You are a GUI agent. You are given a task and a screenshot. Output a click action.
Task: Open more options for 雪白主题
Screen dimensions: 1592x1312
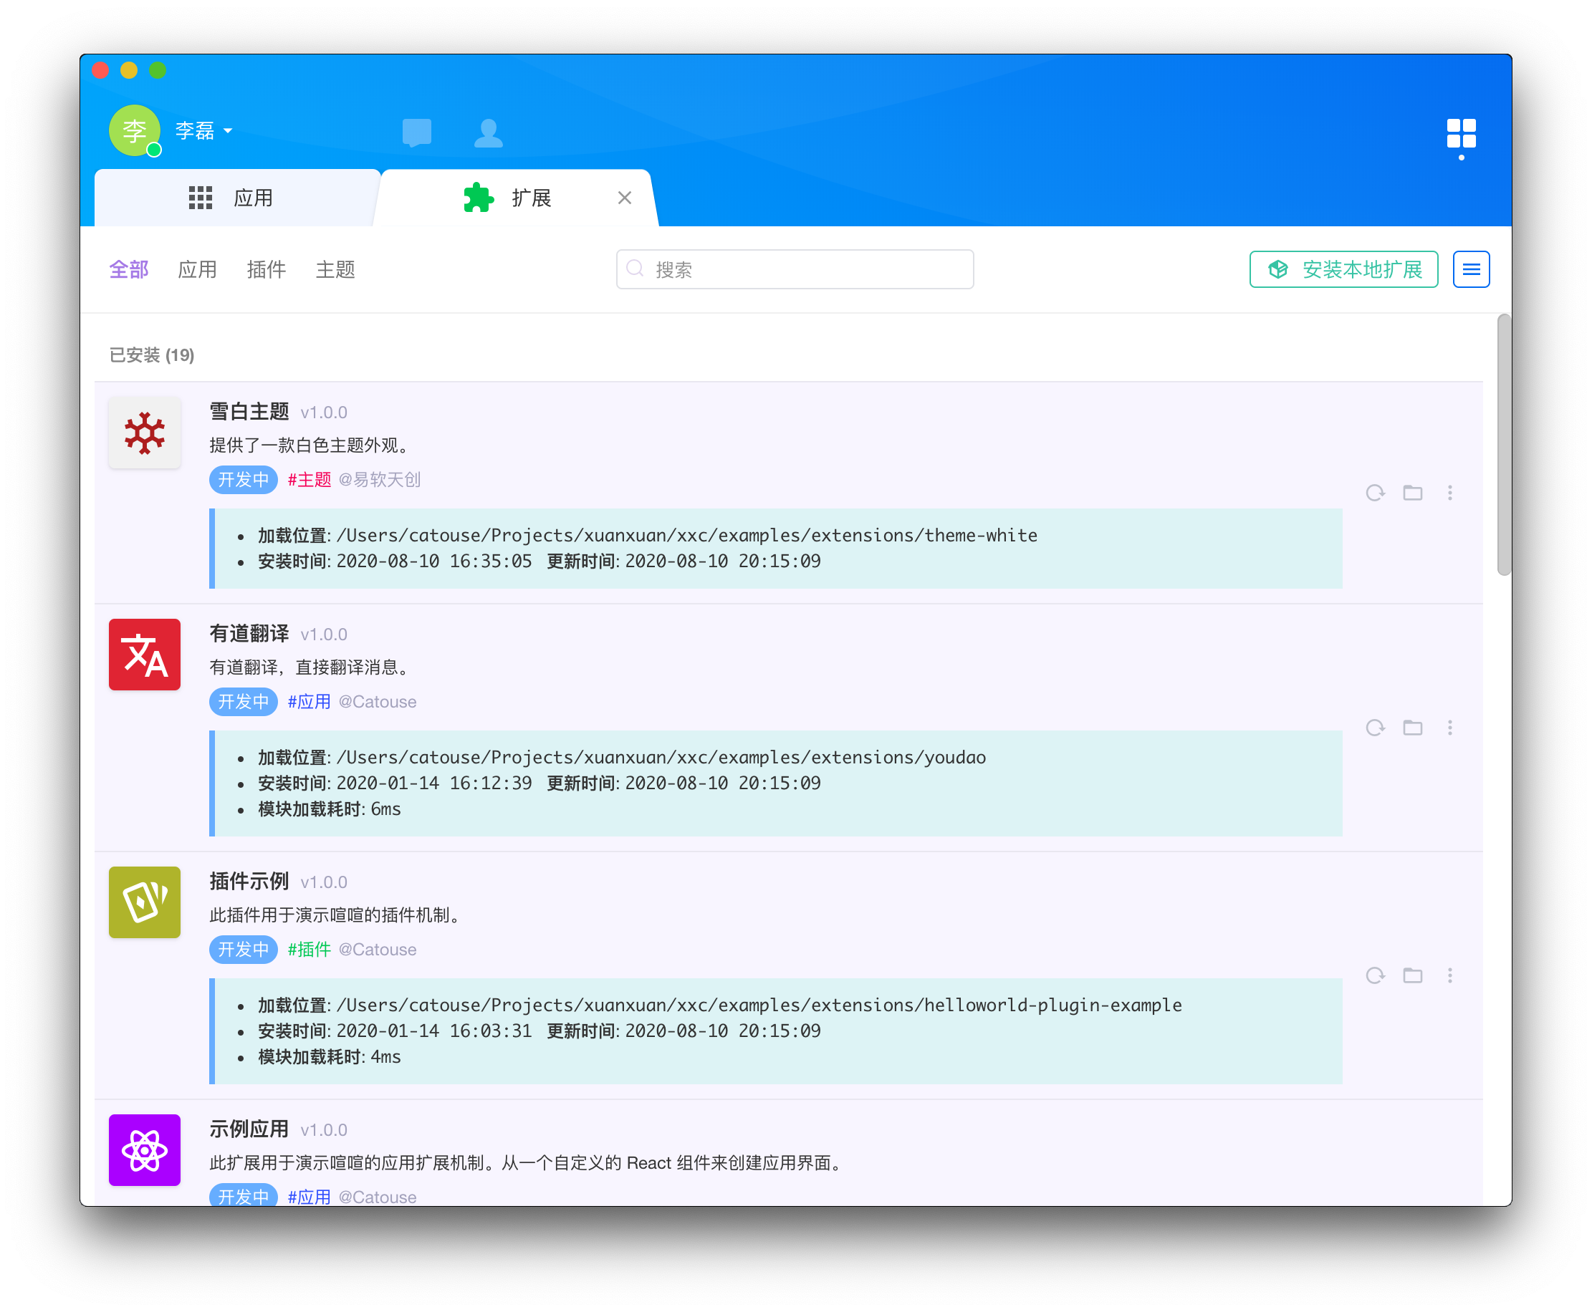[1449, 493]
